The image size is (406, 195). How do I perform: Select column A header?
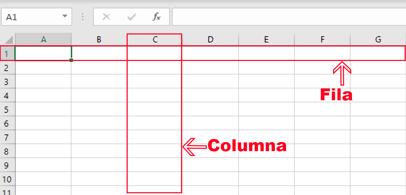point(44,39)
